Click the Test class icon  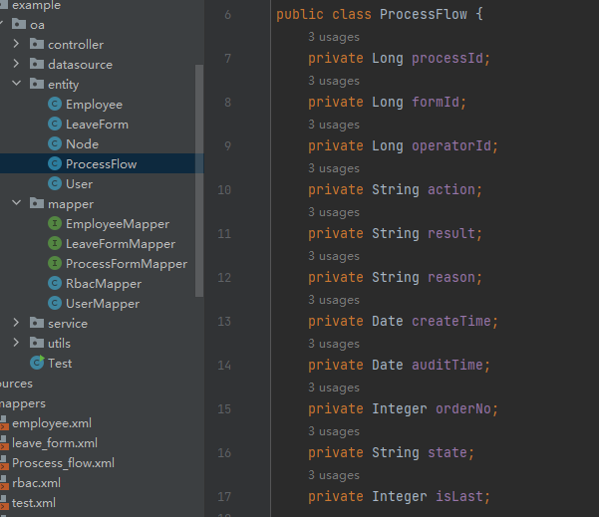[x=37, y=364]
